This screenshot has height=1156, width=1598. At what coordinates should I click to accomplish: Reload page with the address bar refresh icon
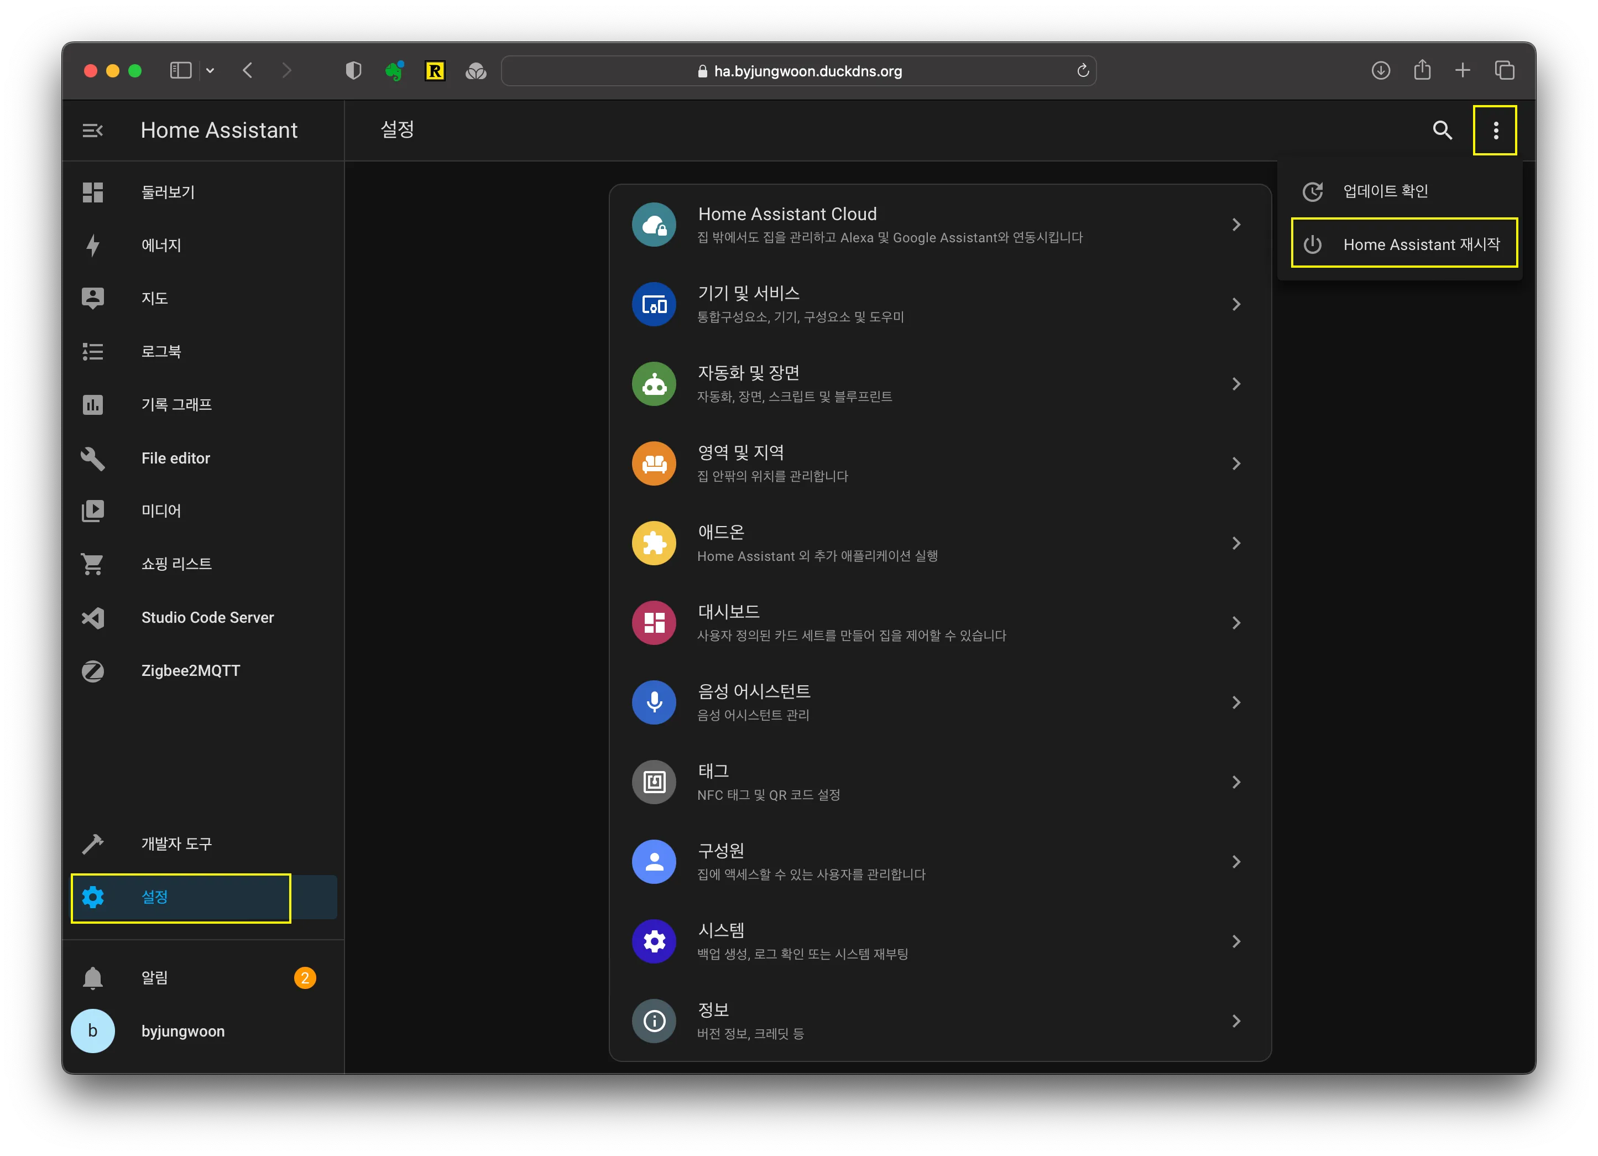1083,70
